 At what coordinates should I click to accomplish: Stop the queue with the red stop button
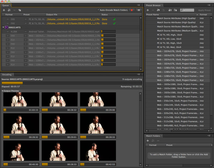132,10
